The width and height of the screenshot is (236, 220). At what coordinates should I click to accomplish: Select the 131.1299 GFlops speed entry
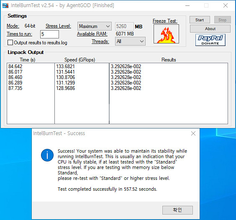pyautogui.click(x=65, y=83)
